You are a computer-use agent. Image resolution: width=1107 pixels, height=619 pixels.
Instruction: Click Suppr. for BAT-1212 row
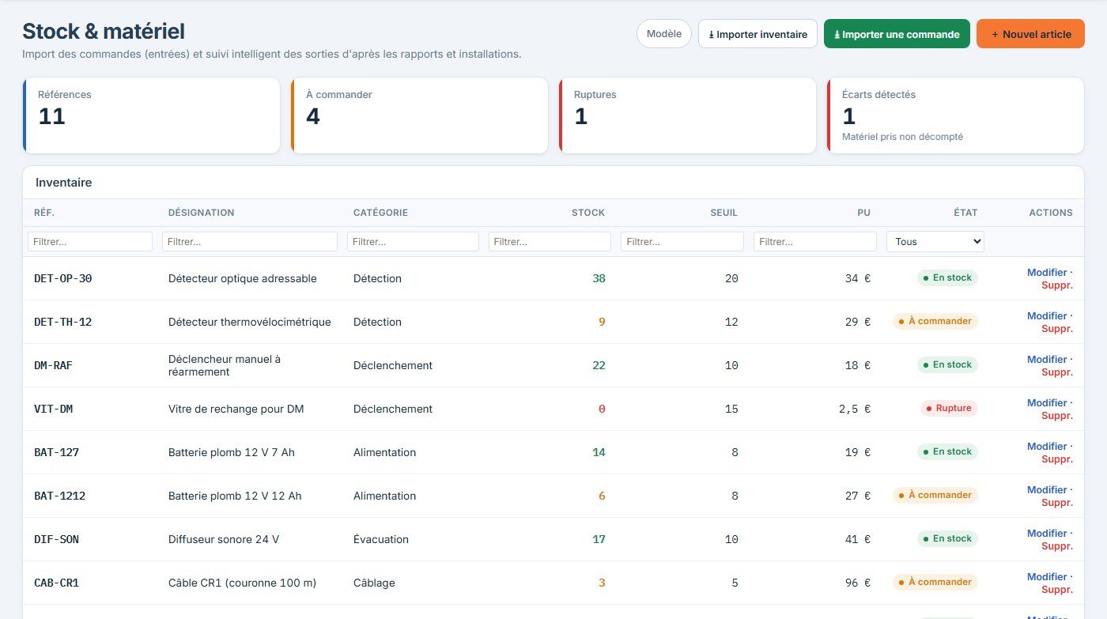[x=1057, y=503]
